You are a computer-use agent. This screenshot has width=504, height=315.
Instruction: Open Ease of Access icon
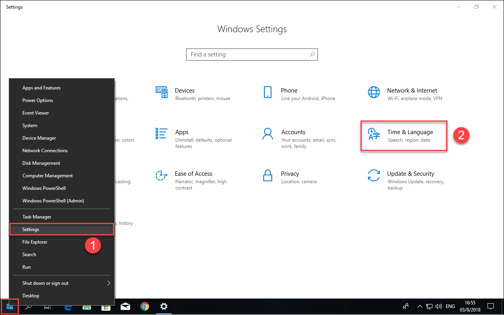pos(162,175)
